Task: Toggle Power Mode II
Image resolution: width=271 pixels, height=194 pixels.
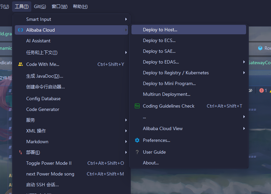Action: coord(49,163)
